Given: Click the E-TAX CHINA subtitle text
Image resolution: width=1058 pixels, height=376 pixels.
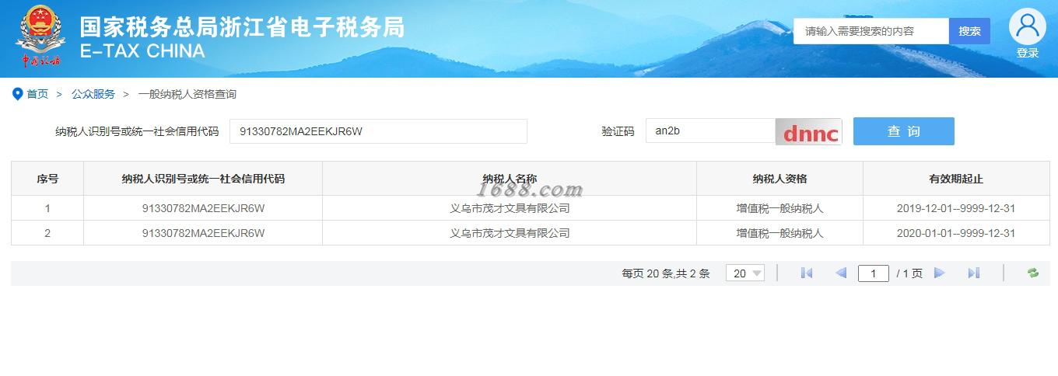Looking at the screenshot, I should 142,51.
